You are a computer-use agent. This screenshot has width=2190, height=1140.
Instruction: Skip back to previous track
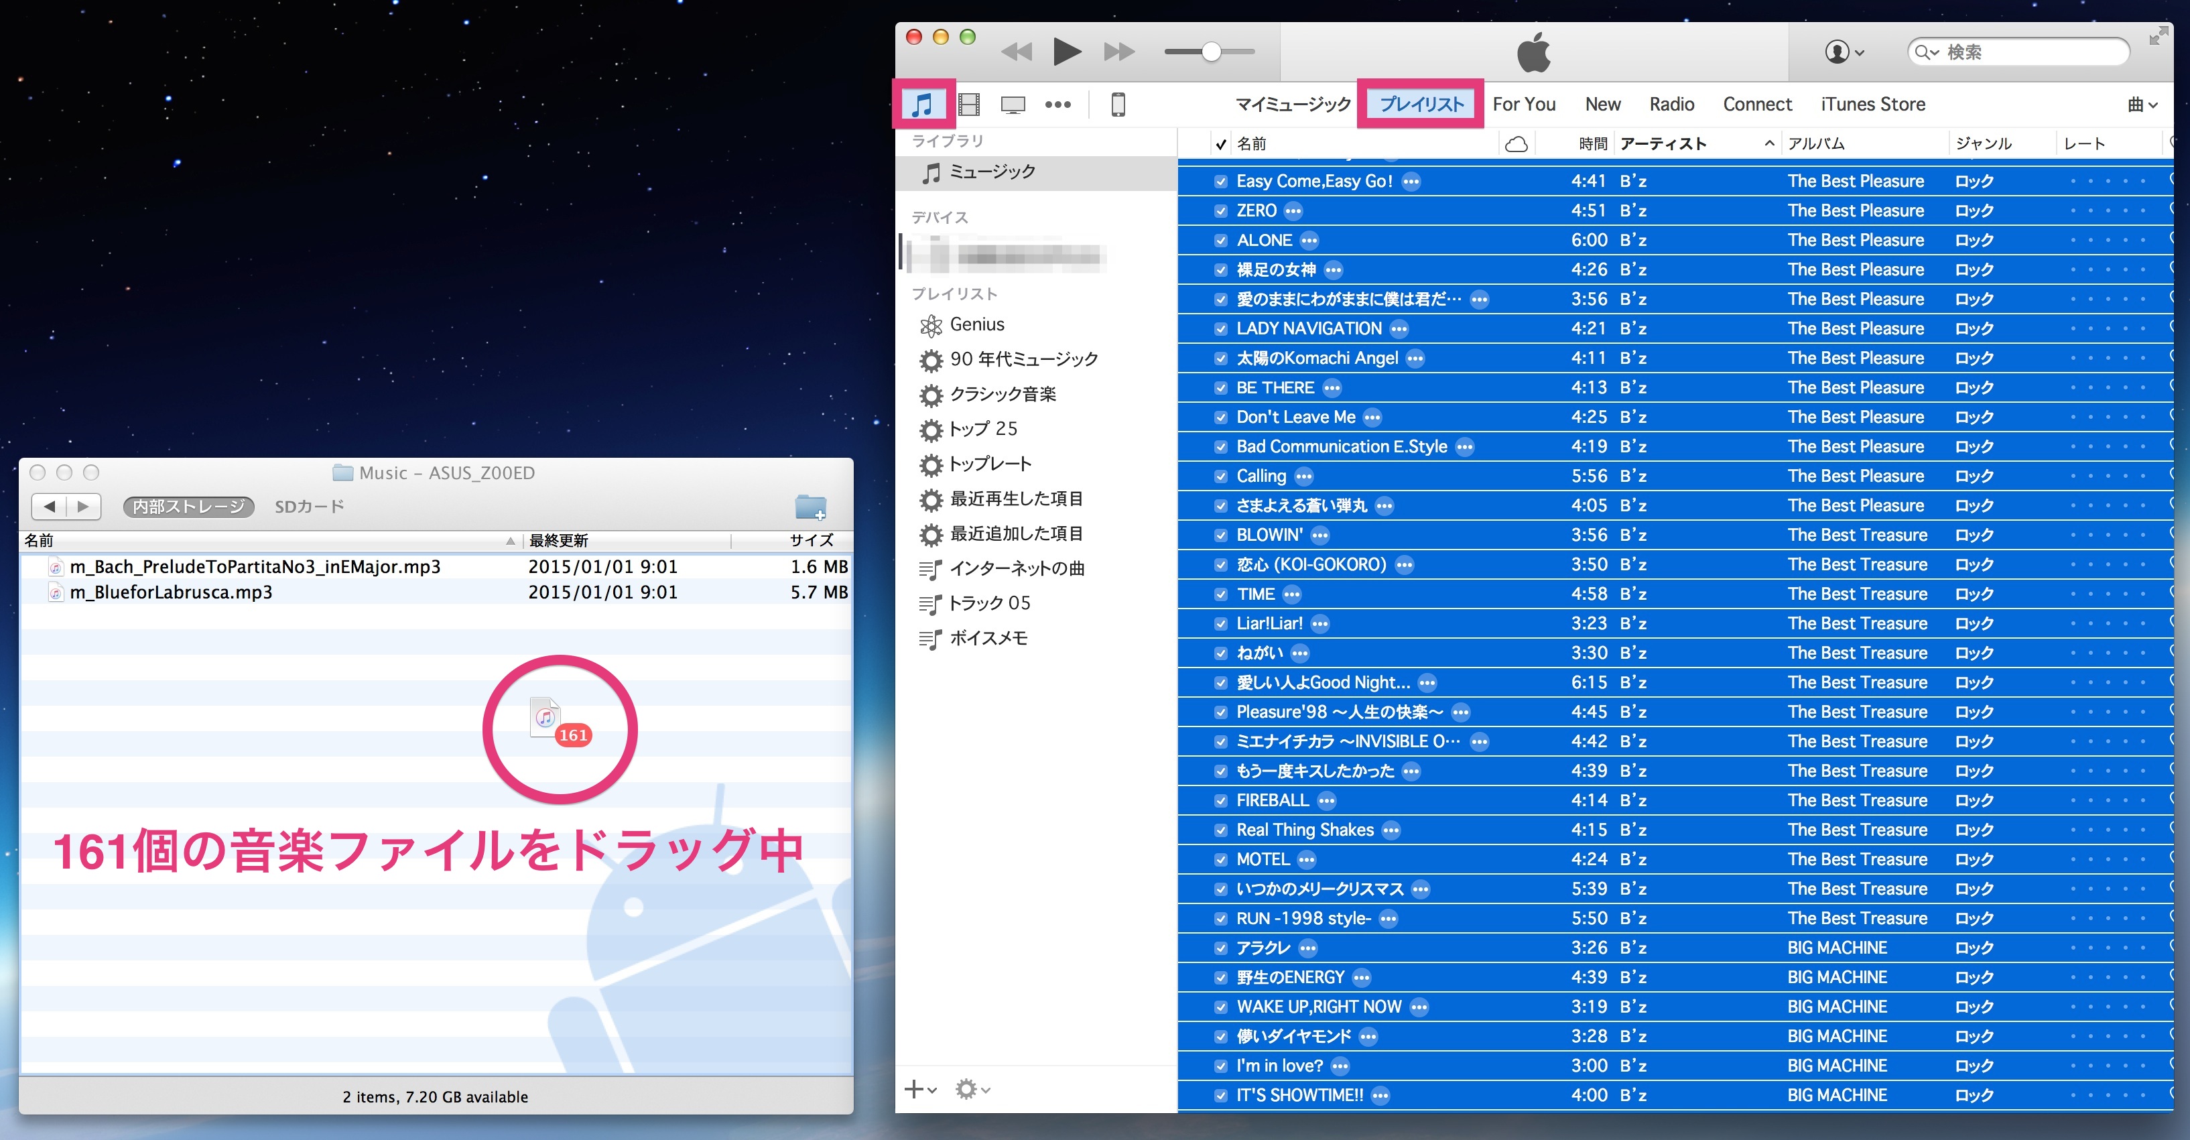[1017, 52]
